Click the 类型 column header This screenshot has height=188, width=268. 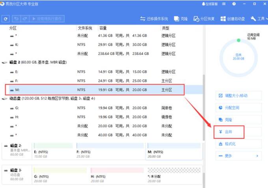[x=166, y=28]
